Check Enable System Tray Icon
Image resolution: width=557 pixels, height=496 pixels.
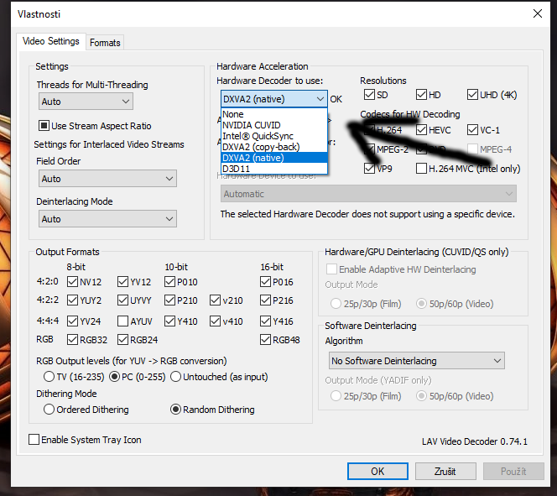pos(34,440)
